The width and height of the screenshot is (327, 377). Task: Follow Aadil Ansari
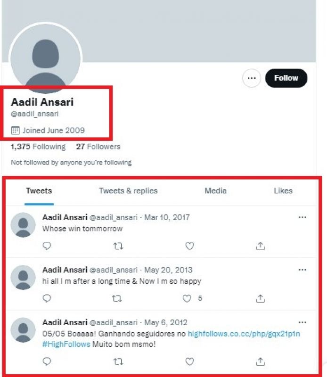click(286, 78)
